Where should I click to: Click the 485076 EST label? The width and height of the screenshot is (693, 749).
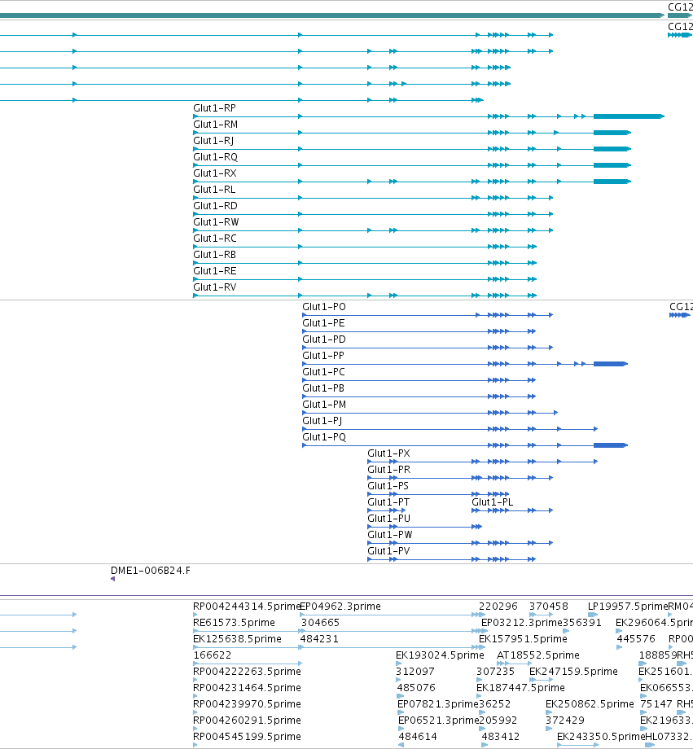tap(416, 687)
